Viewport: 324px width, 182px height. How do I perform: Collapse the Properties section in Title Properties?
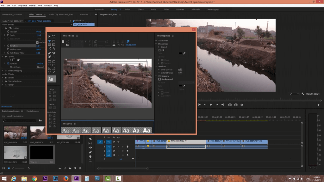(x=156, y=44)
